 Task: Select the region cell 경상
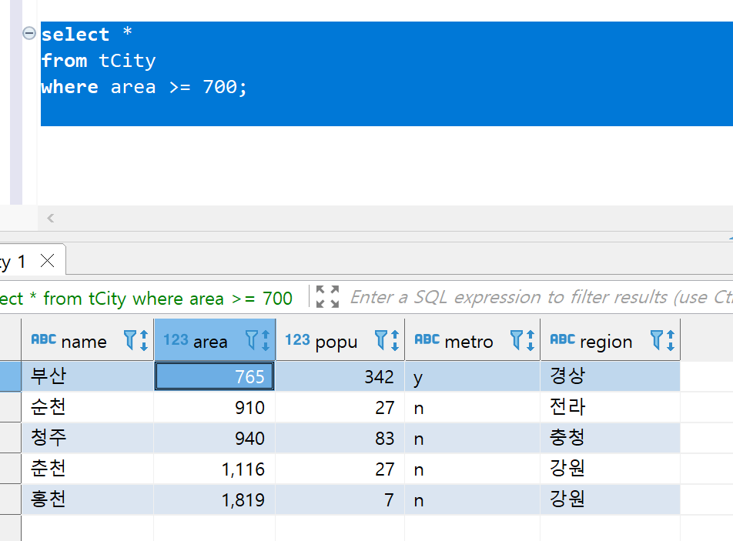click(x=610, y=376)
